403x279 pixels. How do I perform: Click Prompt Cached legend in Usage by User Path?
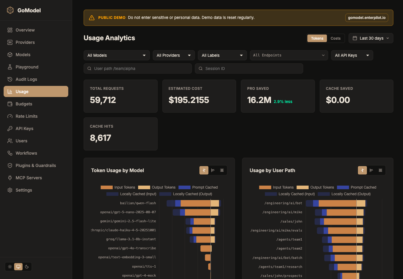(x=357, y=187)
